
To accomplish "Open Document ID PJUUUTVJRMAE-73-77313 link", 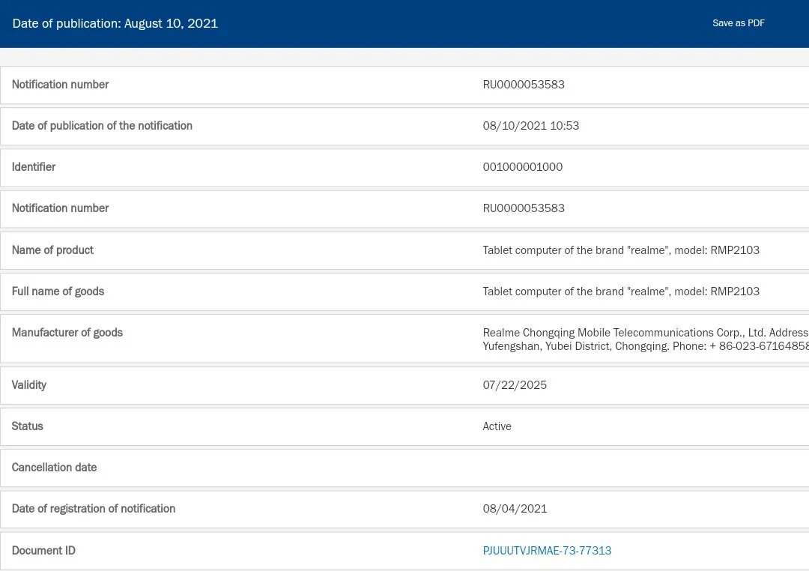I will (547, 550).
